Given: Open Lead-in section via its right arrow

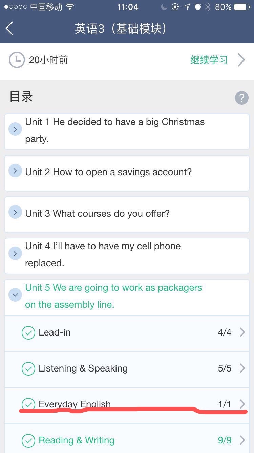Looking at the screenshot, I should (242, 332).
